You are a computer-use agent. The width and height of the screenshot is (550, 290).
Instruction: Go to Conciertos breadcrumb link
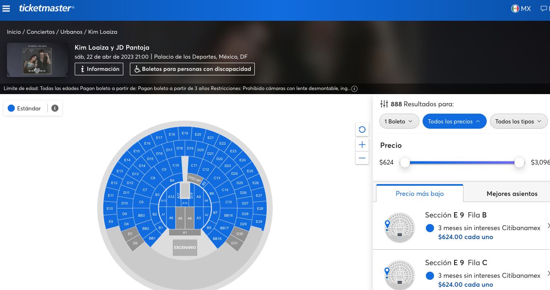click(40, 32)
